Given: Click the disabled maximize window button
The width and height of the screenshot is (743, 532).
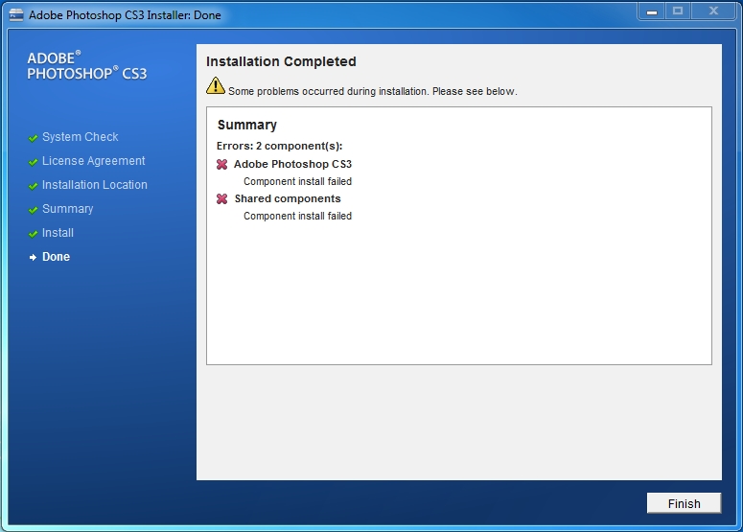Looking at the screenshot, I should coord(678,12).
